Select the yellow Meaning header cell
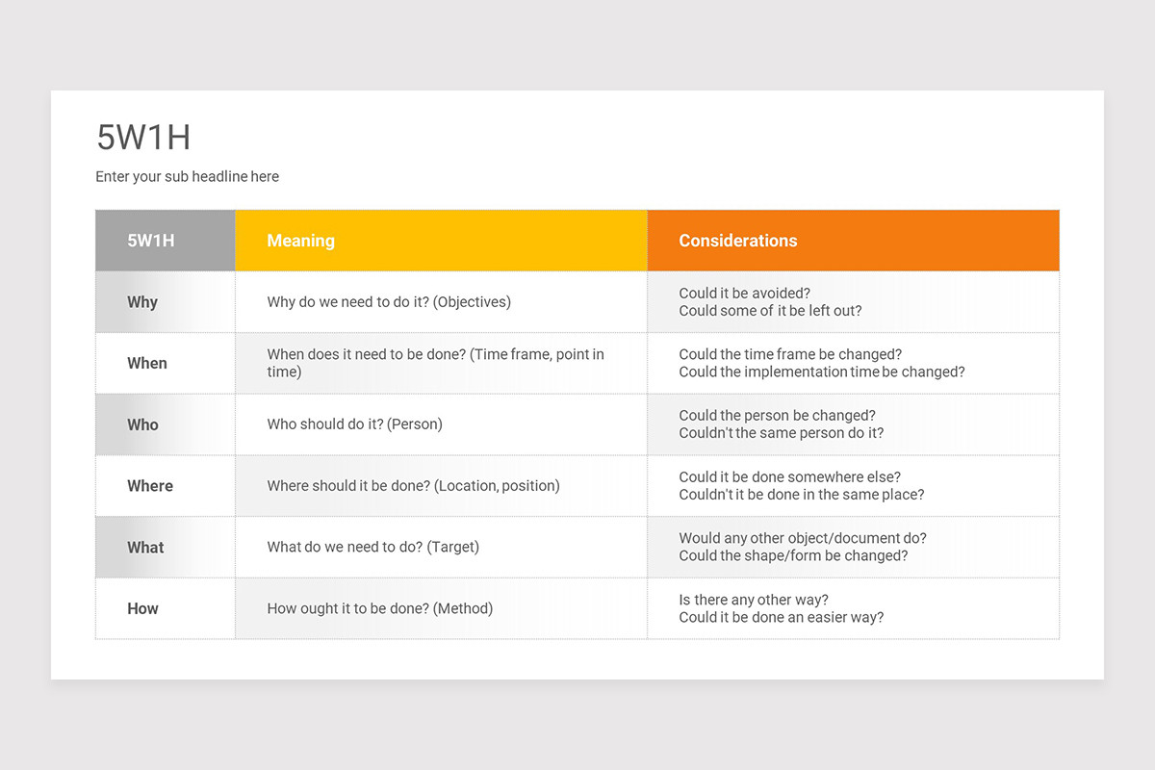This screenshot has width=1155, height=770. (x=441, y=241)
